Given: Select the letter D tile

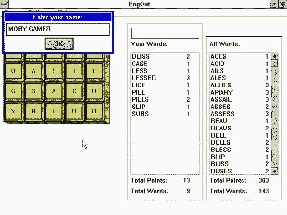Looking at the screenshot, I should tap(95, 91).
